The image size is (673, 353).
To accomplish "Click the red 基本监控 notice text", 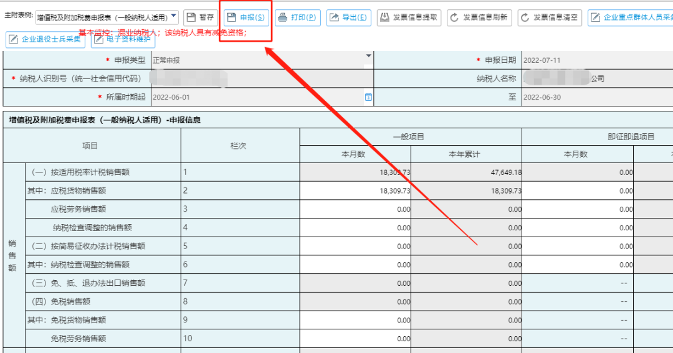I will point(163,32).
